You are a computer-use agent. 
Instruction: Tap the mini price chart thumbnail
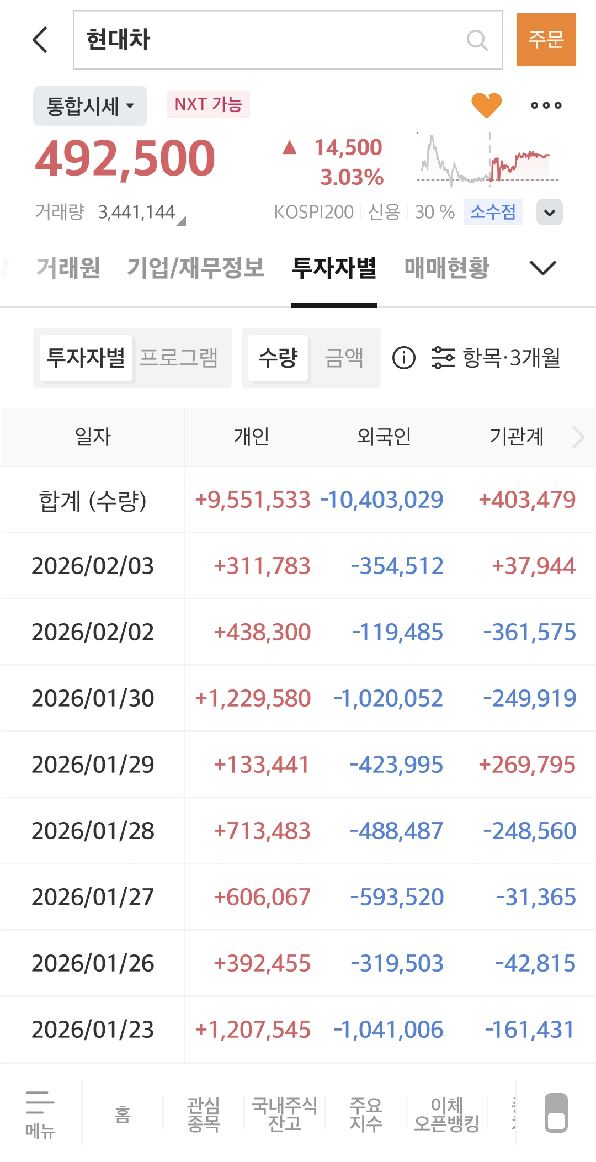tap(488, 159)
